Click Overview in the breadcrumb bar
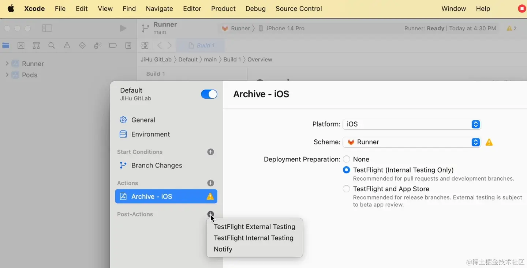Viewport: 527px width, 268px height. [x=260, y=59]
